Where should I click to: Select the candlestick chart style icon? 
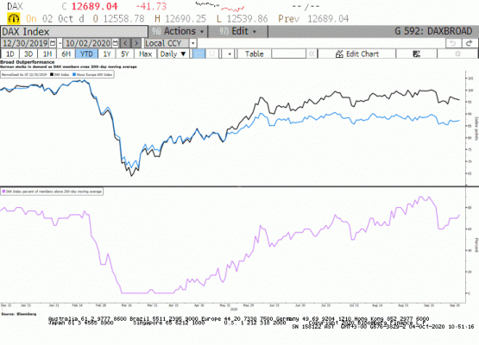tap(211, 54)
